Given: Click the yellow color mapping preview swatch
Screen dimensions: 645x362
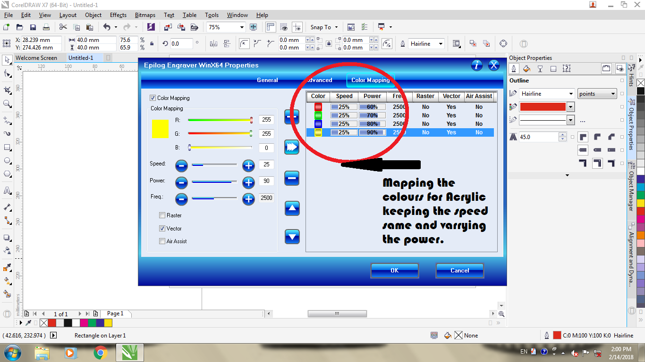Looking at the screenshot, I should coord(160,129).
